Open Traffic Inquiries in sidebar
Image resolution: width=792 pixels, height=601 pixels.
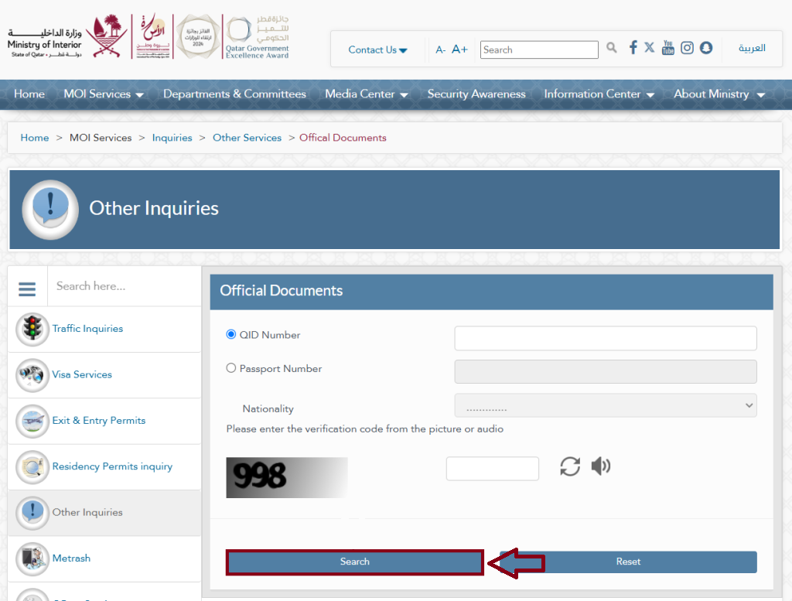[87, 329]
